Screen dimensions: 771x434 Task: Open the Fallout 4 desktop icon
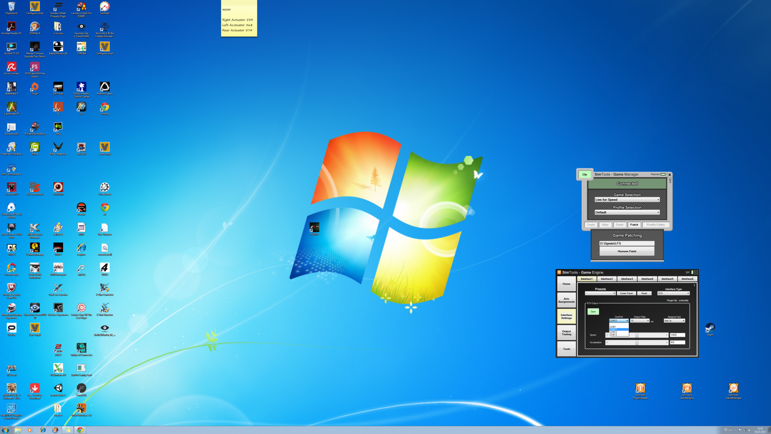click(x=58, y=229)
